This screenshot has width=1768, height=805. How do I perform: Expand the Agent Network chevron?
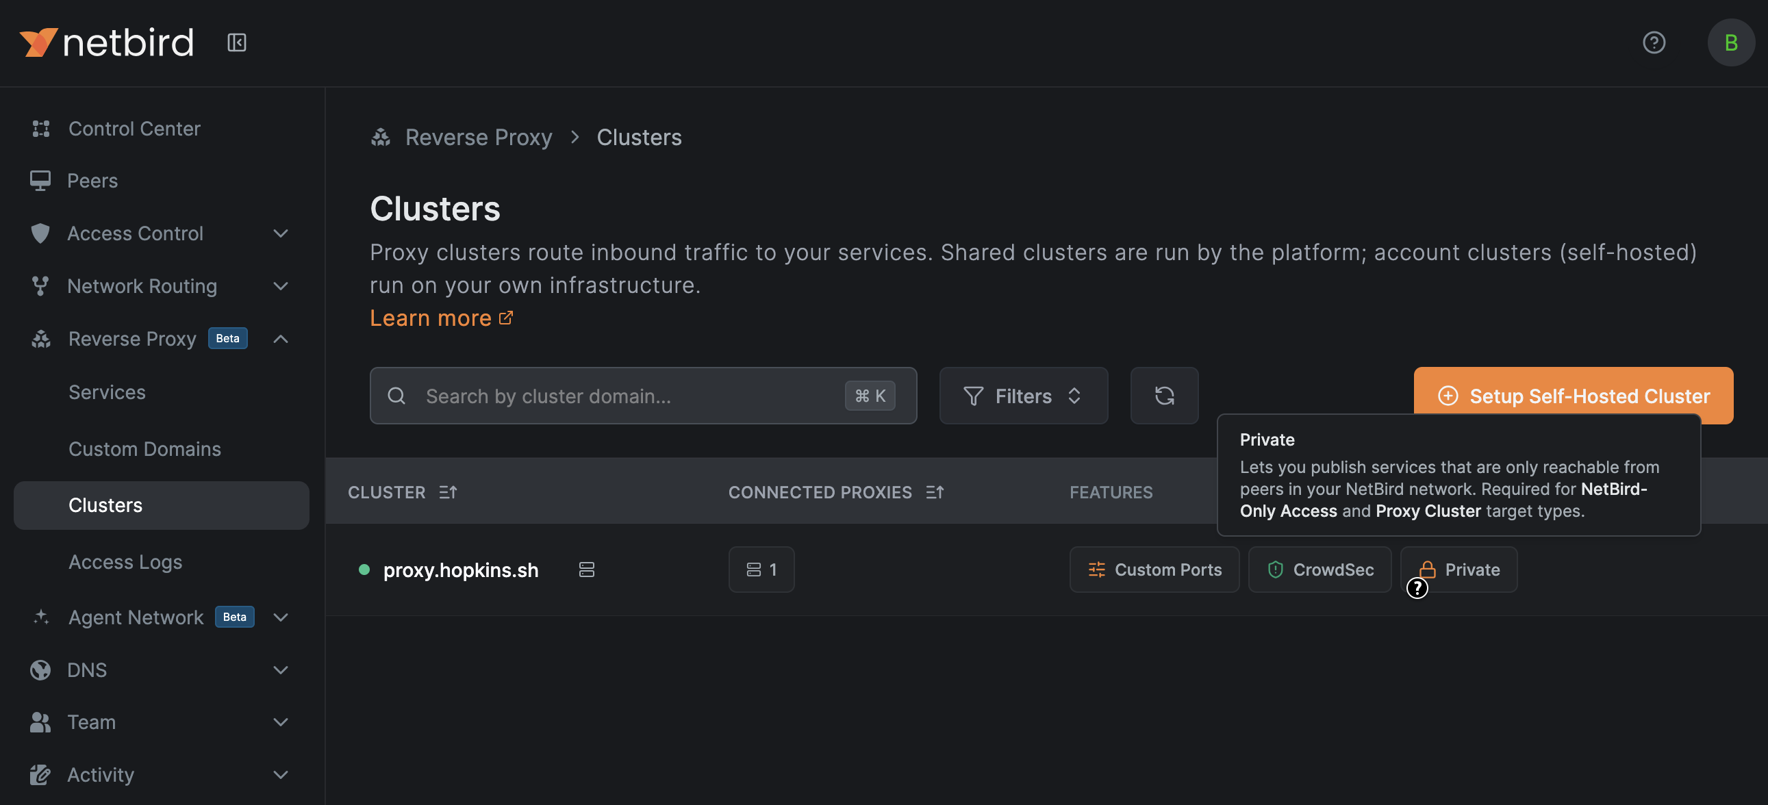tap(280, 617)
